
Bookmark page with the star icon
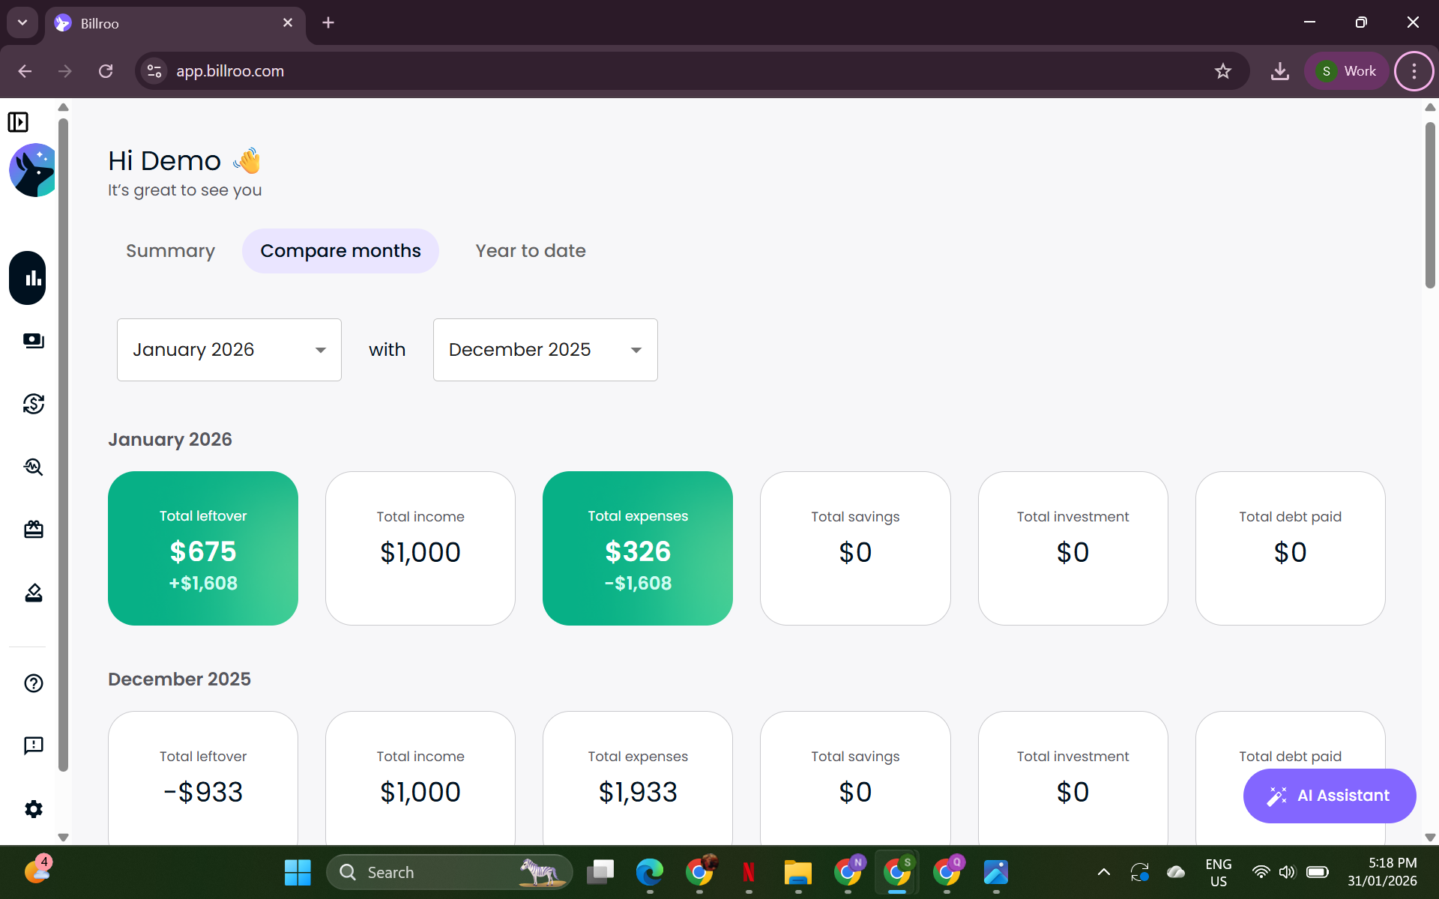pyautogui.click(x=1222, y=71)
